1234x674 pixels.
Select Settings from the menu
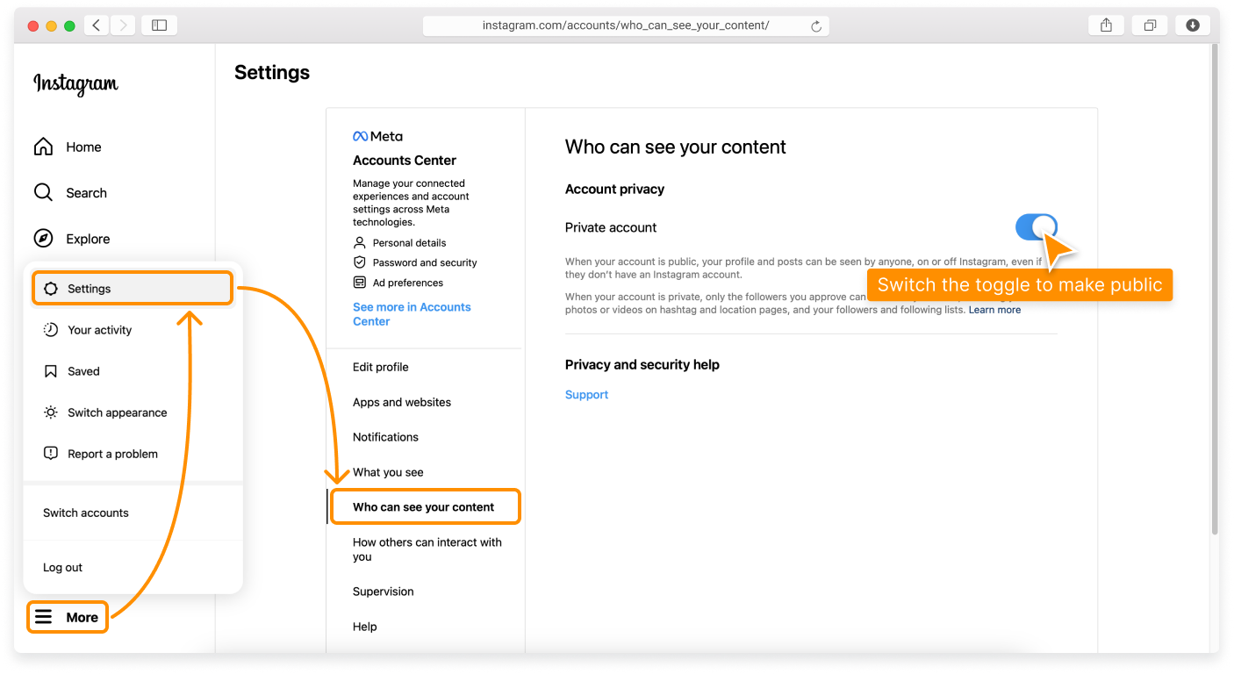(88, 288)
